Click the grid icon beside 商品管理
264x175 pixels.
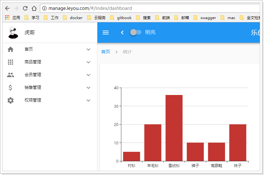(11, 62)
